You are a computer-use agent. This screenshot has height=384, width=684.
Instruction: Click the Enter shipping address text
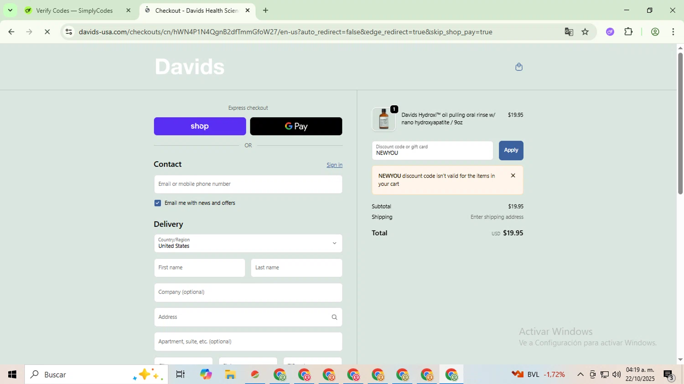pyautogui.click(x=497, y=217)
